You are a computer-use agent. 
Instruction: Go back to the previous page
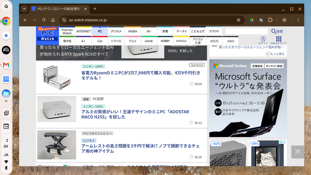tap(25, 20)
